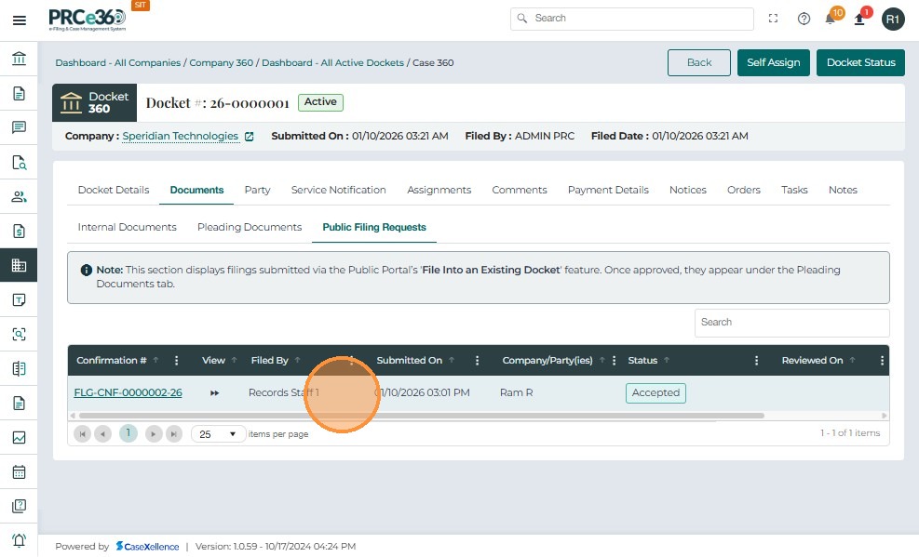Open the R1 user avatar menu
The height and width of the screenshot is (557, 919).
coord(893,20)
